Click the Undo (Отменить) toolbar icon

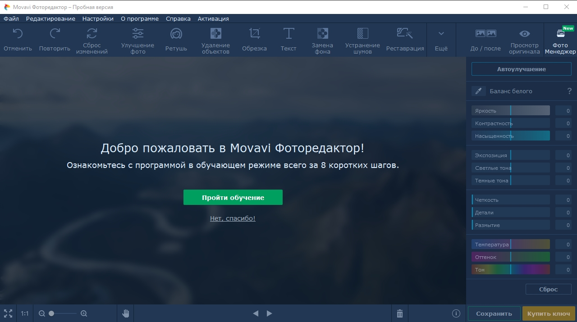(18, 34)
